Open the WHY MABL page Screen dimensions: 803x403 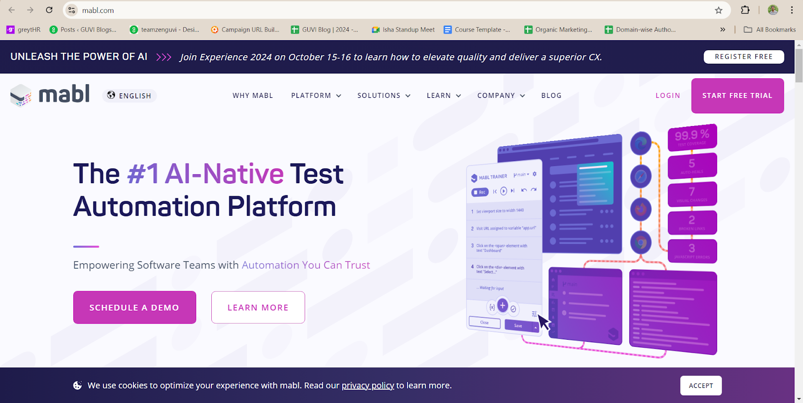253,95
